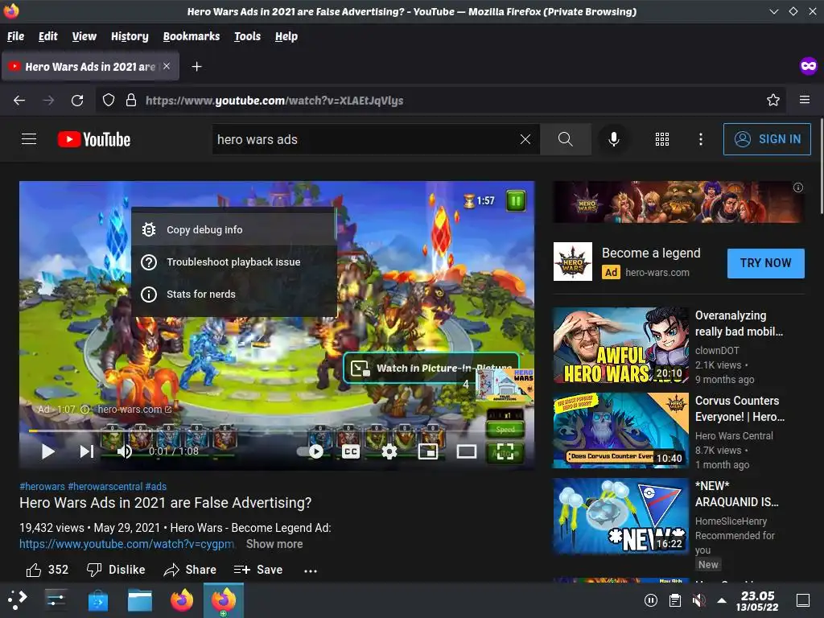Open tracking protection shield
This screenshot has height=618, width=824.
coord(109,101)
